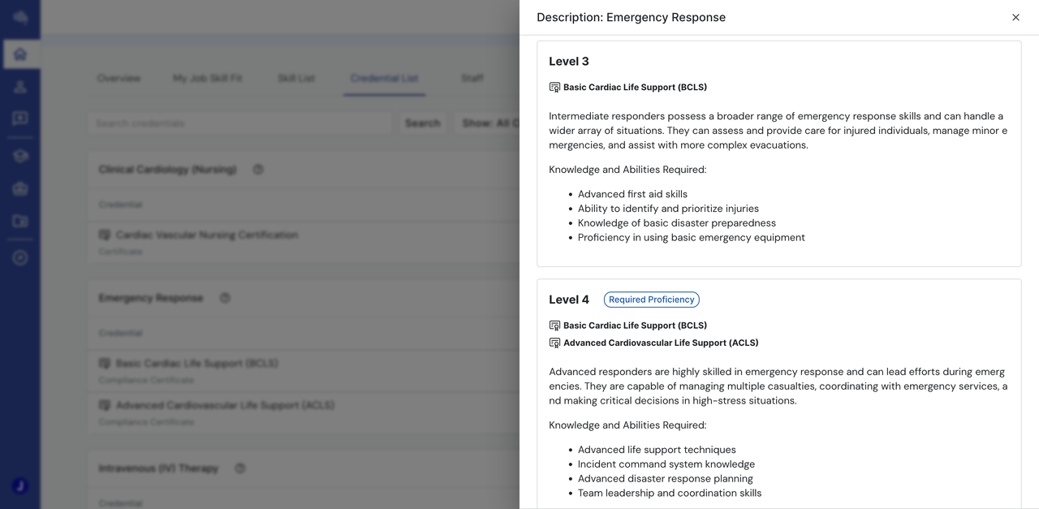Close the Emergency Response description panel

[1015, 17]
